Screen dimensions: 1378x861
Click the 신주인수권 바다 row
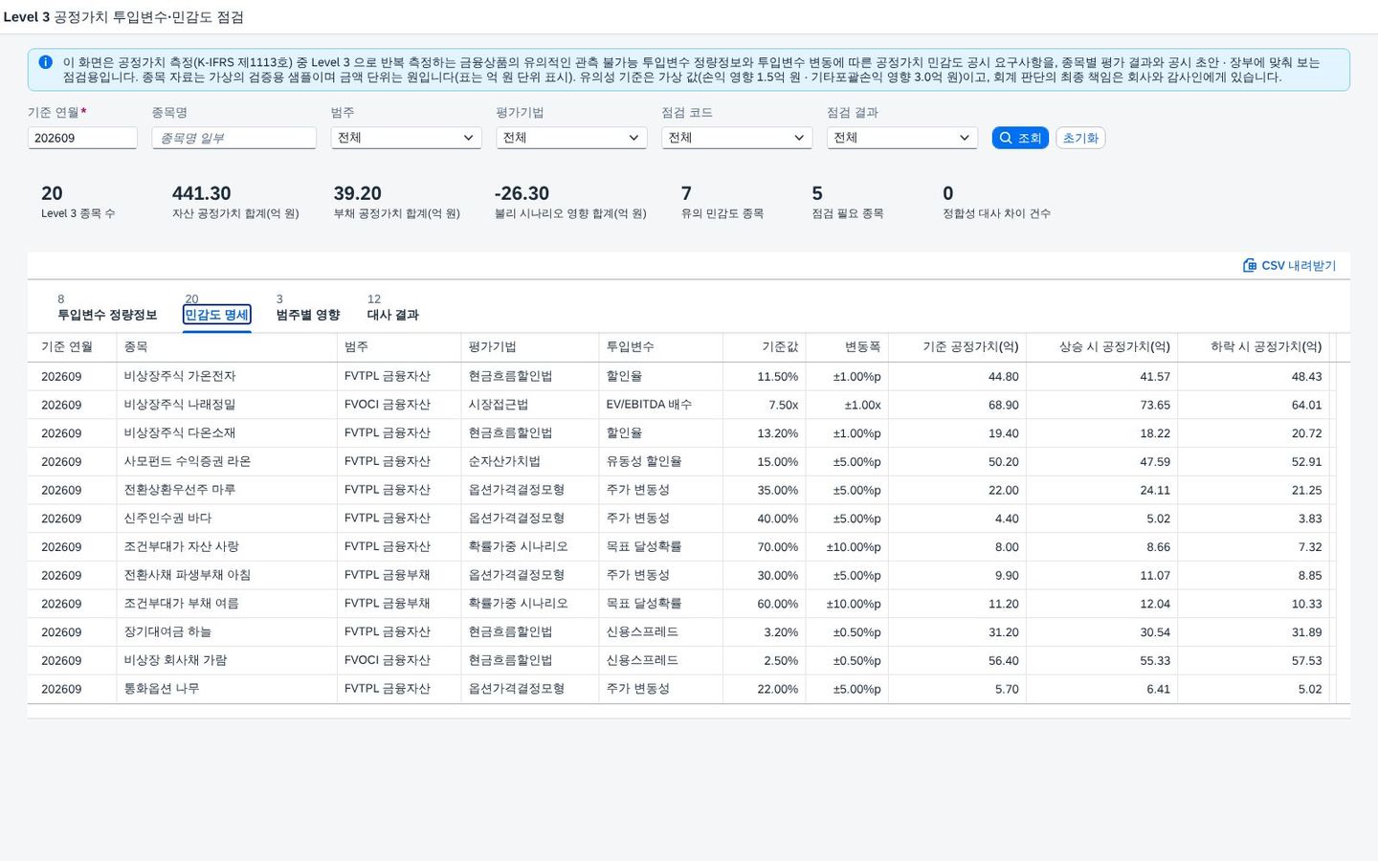[x=681, y=519]
